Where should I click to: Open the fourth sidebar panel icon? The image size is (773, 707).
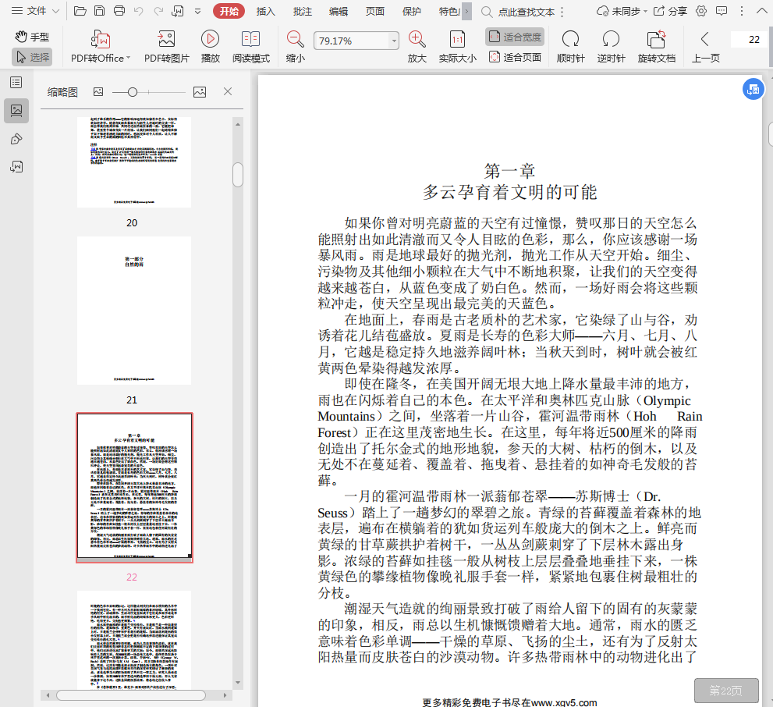(16, 167)
